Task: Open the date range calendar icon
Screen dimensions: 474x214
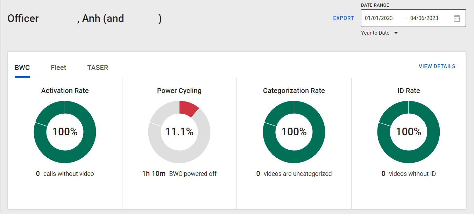Action: pyautogui.click(x=457, y=18)
